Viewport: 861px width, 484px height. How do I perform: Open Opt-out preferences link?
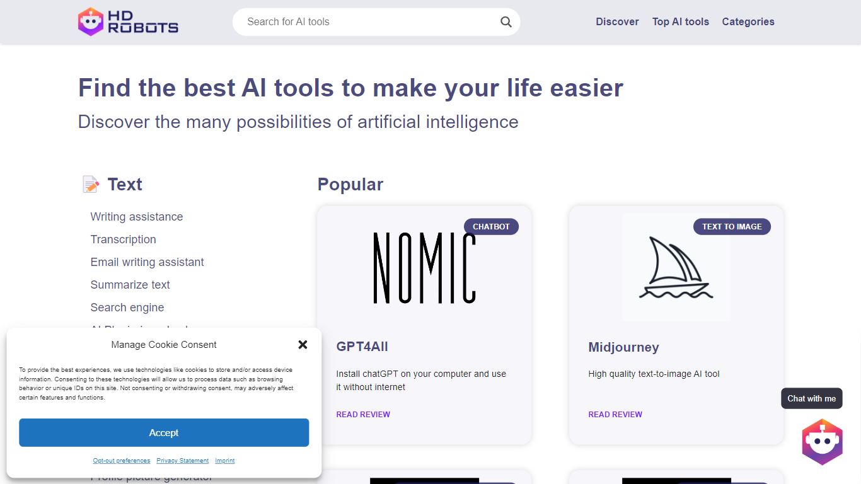tap(122, 461)
